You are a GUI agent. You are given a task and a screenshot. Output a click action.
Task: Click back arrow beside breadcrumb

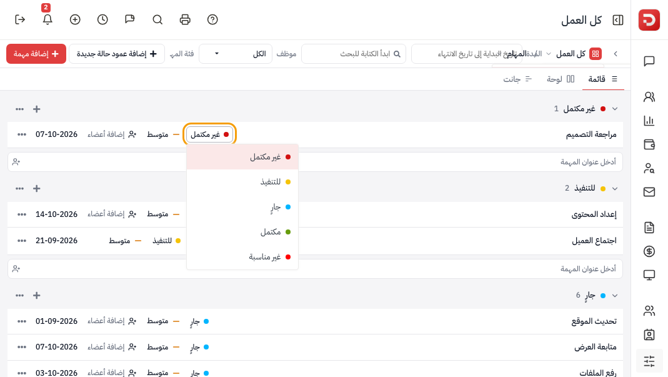click(x=616, y=54)
